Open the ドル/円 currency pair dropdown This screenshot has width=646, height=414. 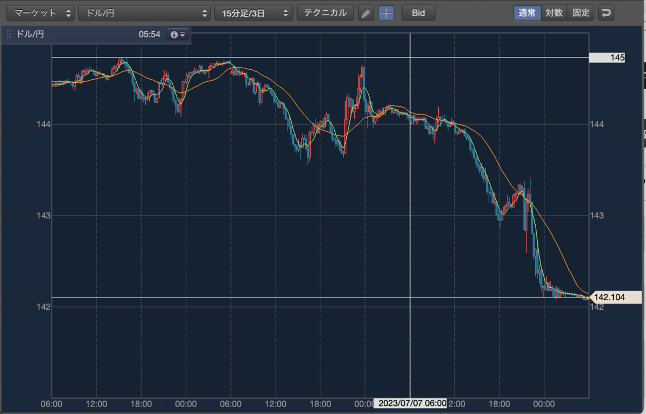pos(144,13)
